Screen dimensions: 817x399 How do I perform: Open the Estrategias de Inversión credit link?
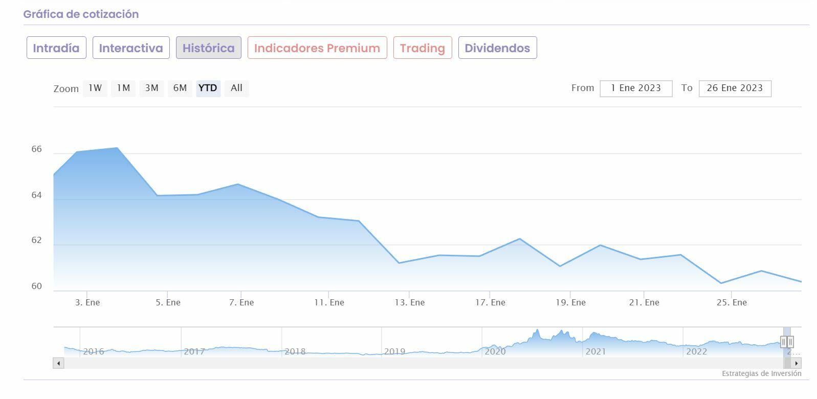click(761, 373)
